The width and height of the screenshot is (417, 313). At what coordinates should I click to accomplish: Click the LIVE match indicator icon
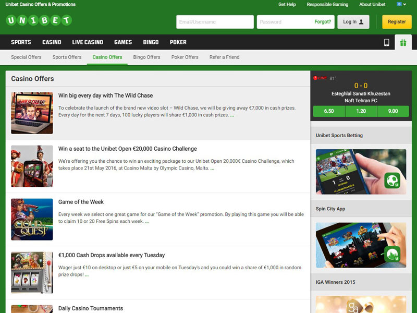click(x=320, y=78)
